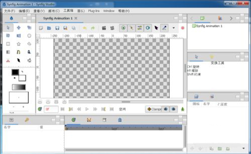Select the Rectangle tool
Screen dimensions: 251x154
[x=8, y=44]
